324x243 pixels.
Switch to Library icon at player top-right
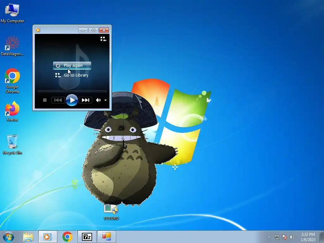point(103,39)
